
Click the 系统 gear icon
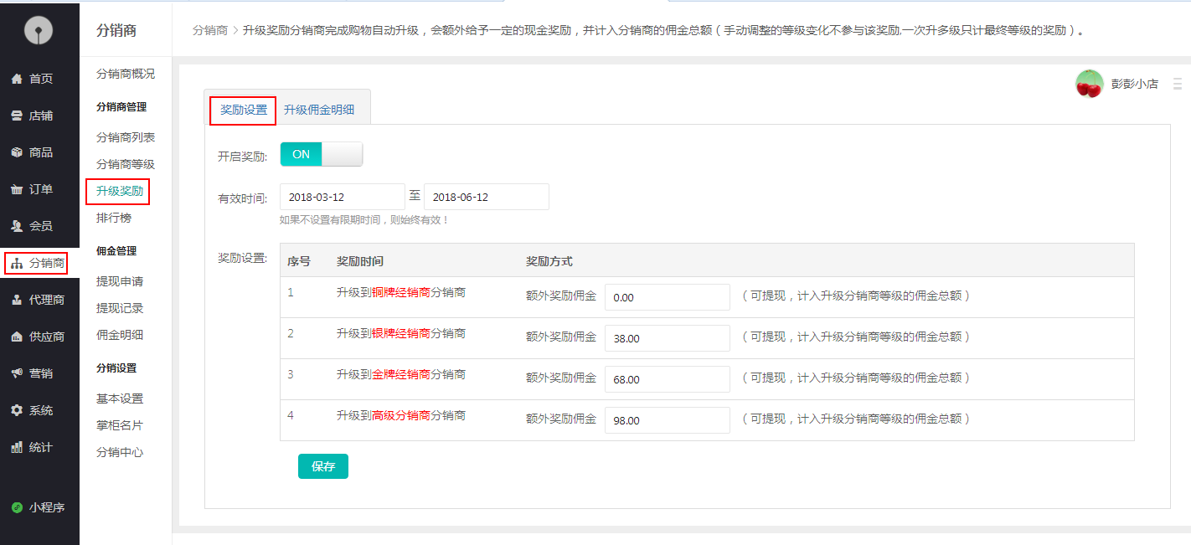pos(16,410)
